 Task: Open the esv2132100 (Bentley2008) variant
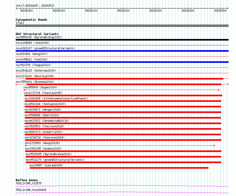coord(35,76)
